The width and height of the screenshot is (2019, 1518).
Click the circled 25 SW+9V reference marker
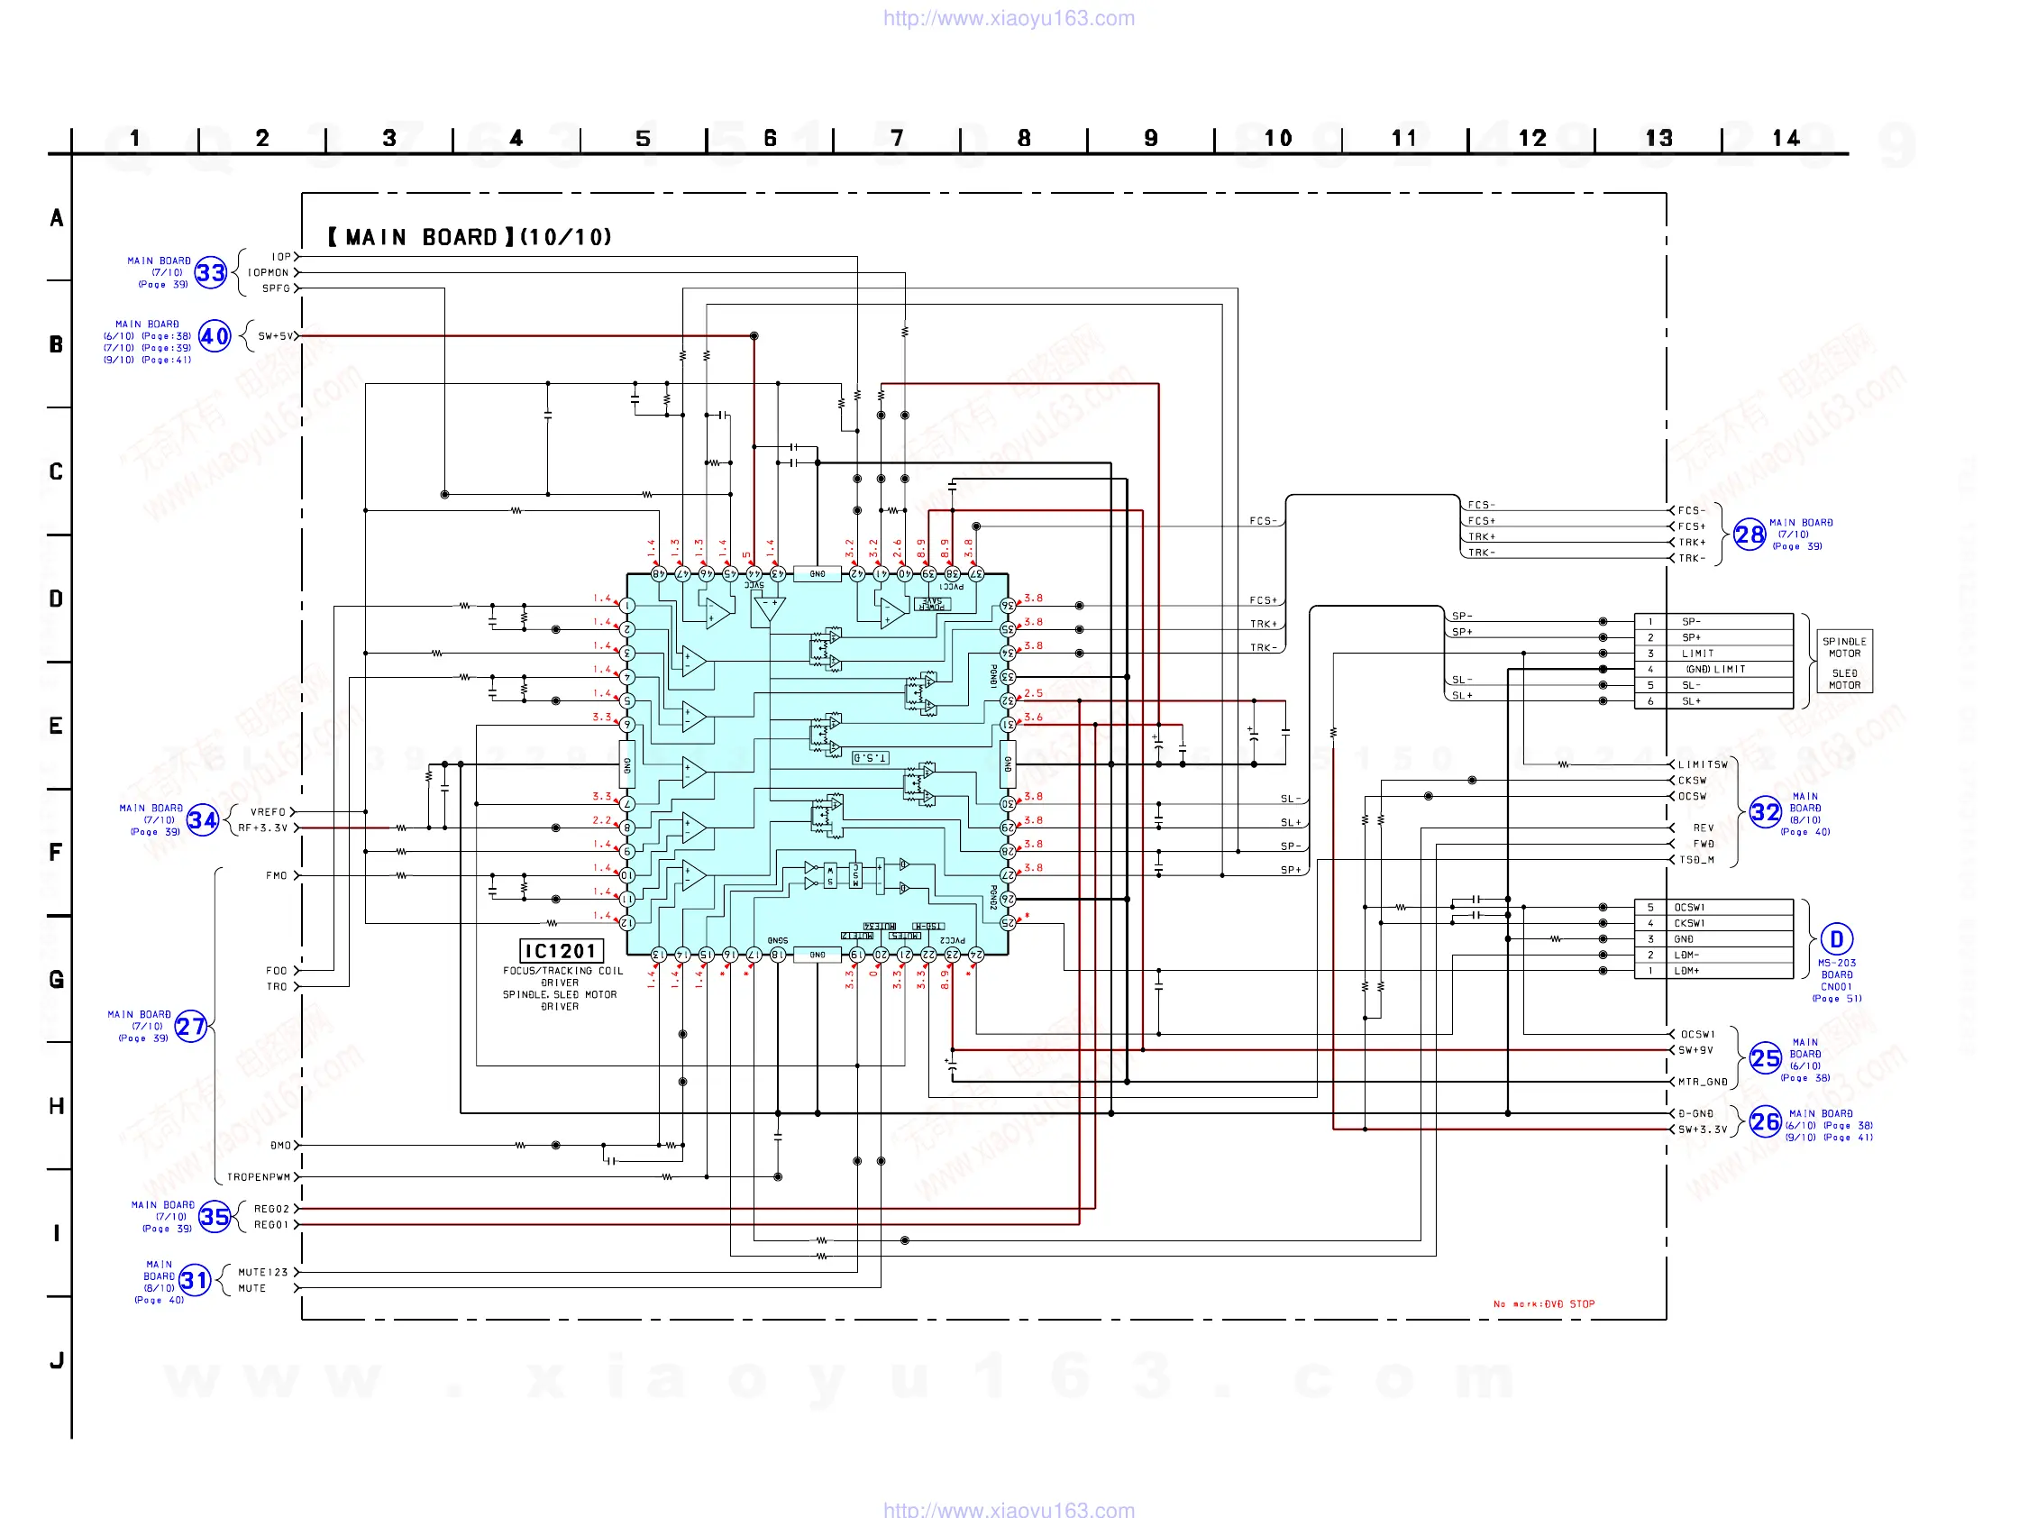tap(1764, 1058)
